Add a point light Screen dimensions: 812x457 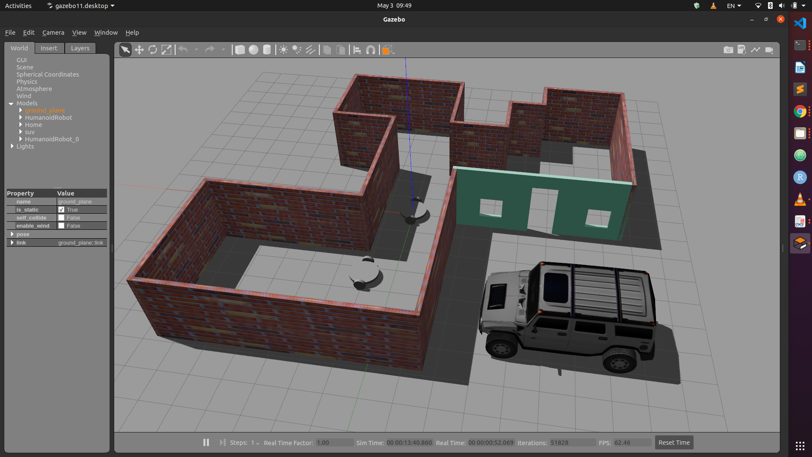point(283,50)
